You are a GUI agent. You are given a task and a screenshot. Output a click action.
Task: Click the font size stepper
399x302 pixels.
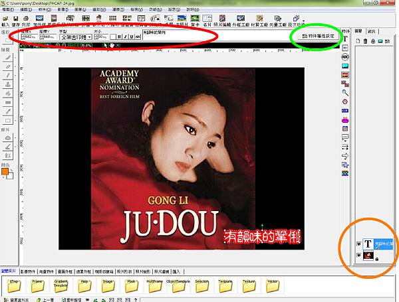(x=96, y=37)
